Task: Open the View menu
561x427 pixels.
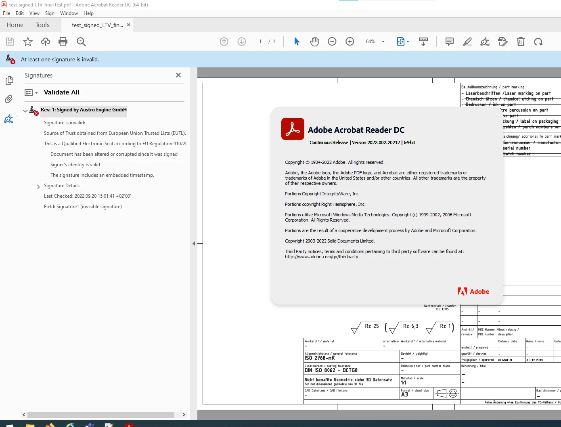Action: pyautogui.click(x=34, y=13)
